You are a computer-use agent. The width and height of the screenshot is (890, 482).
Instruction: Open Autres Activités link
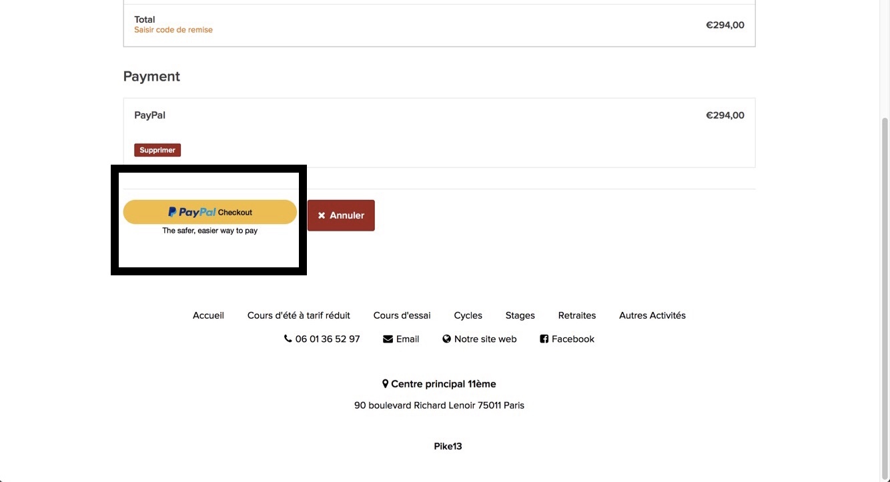pos(652,315)
